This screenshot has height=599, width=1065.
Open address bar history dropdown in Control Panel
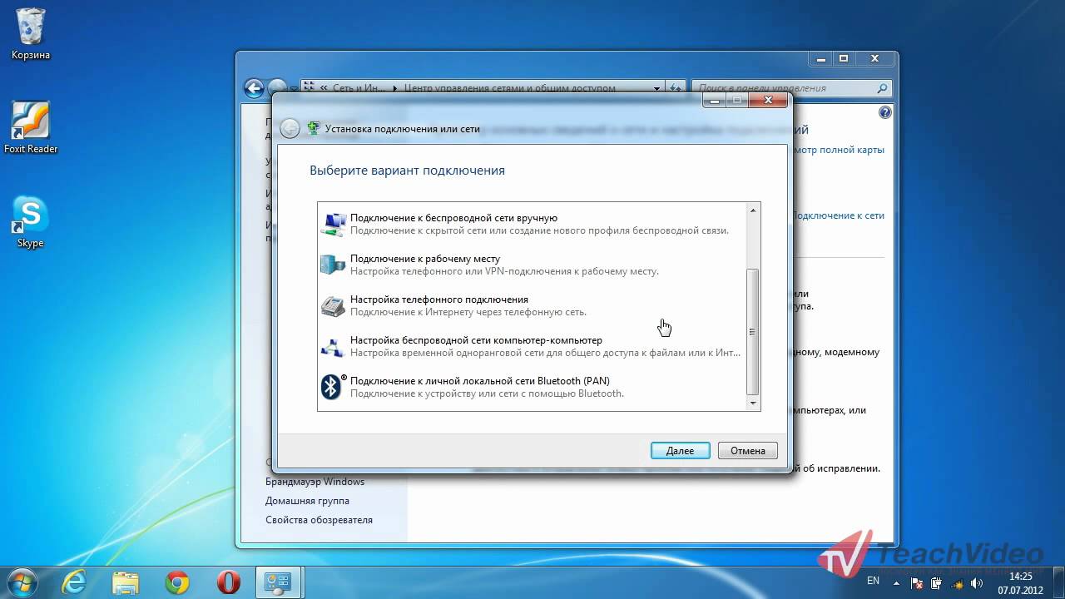(656, 87)
